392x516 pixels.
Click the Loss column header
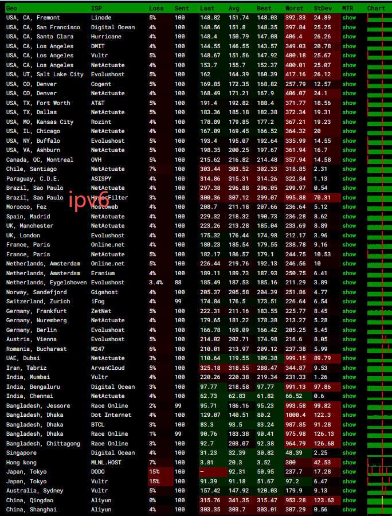click(x=156, y=9)
